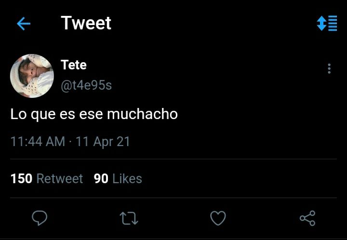The height and width of the screenshot is (240, 347).
Task: Open the thread sort icon at top right
Action: pyautogui.click(x=327, y=23)
